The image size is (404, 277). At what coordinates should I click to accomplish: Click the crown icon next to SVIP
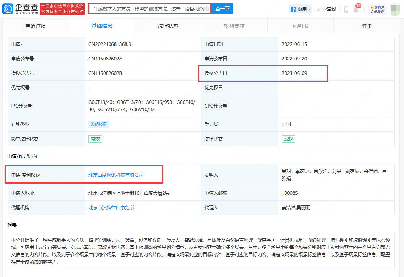click(372, 7)
